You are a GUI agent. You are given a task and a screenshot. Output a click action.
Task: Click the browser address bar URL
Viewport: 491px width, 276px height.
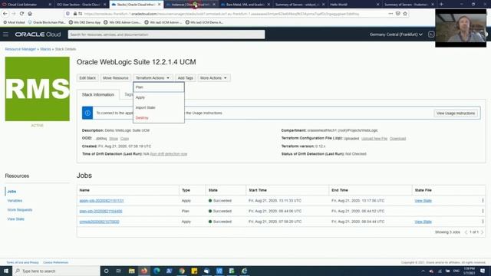pyautogui.click(x=222, y=14)
